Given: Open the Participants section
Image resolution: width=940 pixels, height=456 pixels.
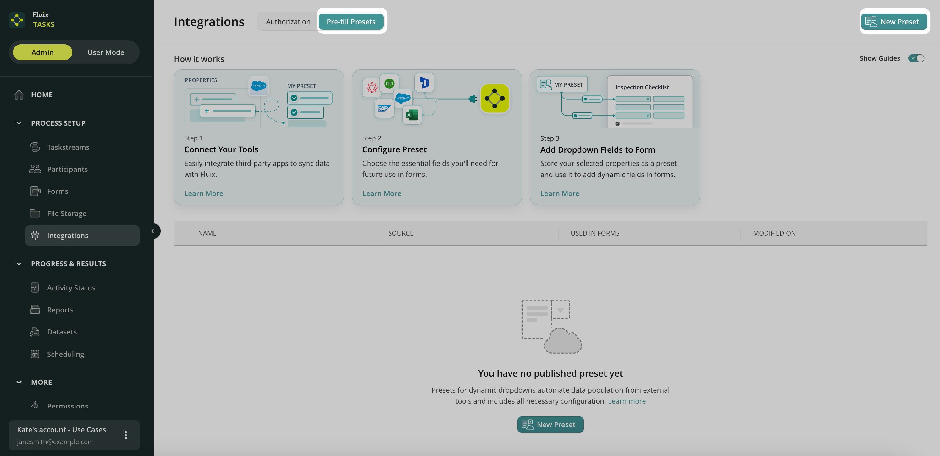Looking at the screenshot, I should (67, 169).
